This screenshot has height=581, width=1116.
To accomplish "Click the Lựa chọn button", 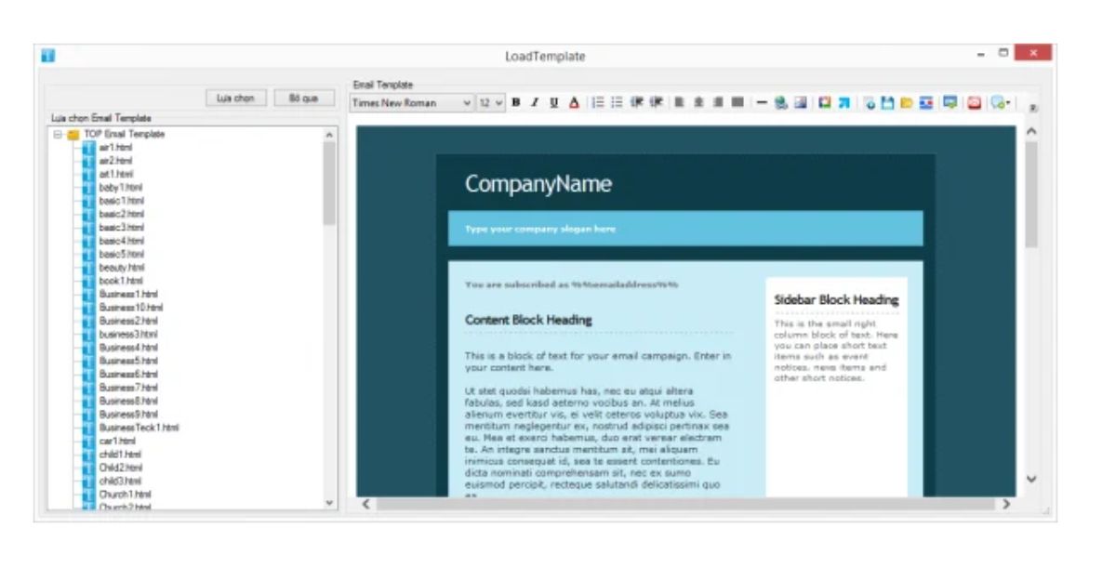I will pos(236,98).
